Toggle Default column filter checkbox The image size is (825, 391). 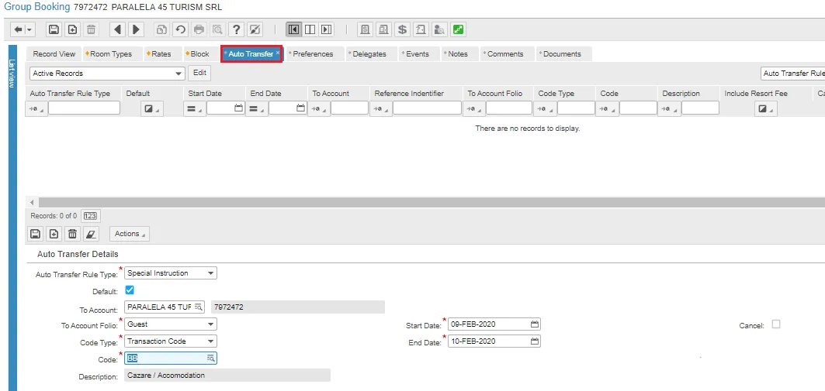point(151,108)
